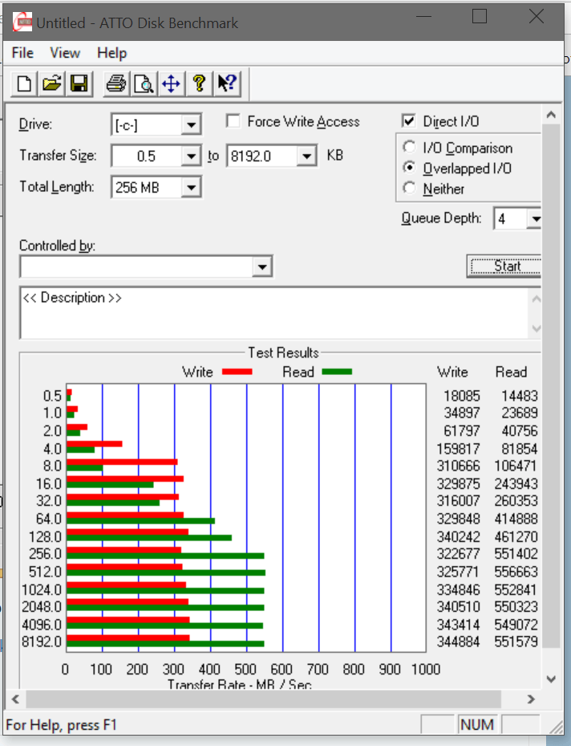Viewport: 571px width, 746px height.
Task: Select the I/O Comparison radio button
Action: point(410,148)
